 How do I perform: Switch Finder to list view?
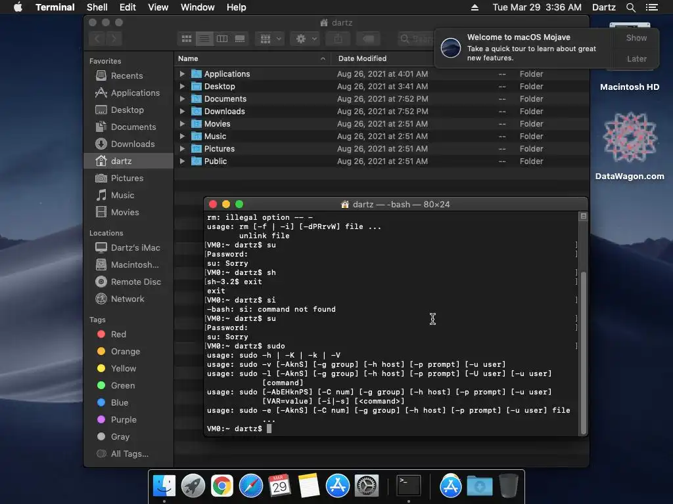204,39
